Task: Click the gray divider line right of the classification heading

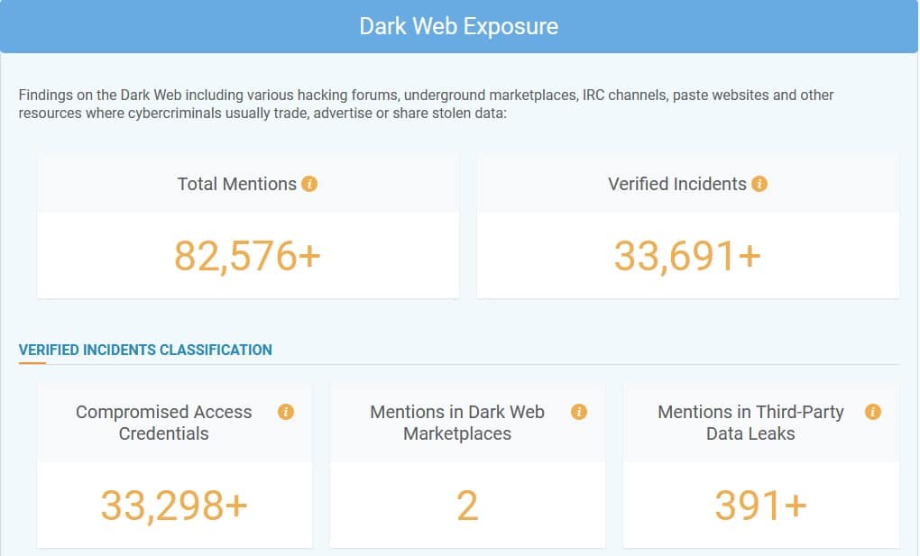Action: [541, 364]
